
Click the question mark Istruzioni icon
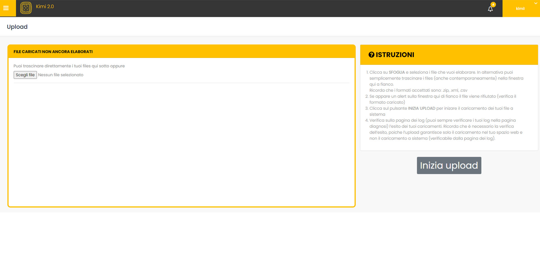pyautogui.click(x=371, y=55)
